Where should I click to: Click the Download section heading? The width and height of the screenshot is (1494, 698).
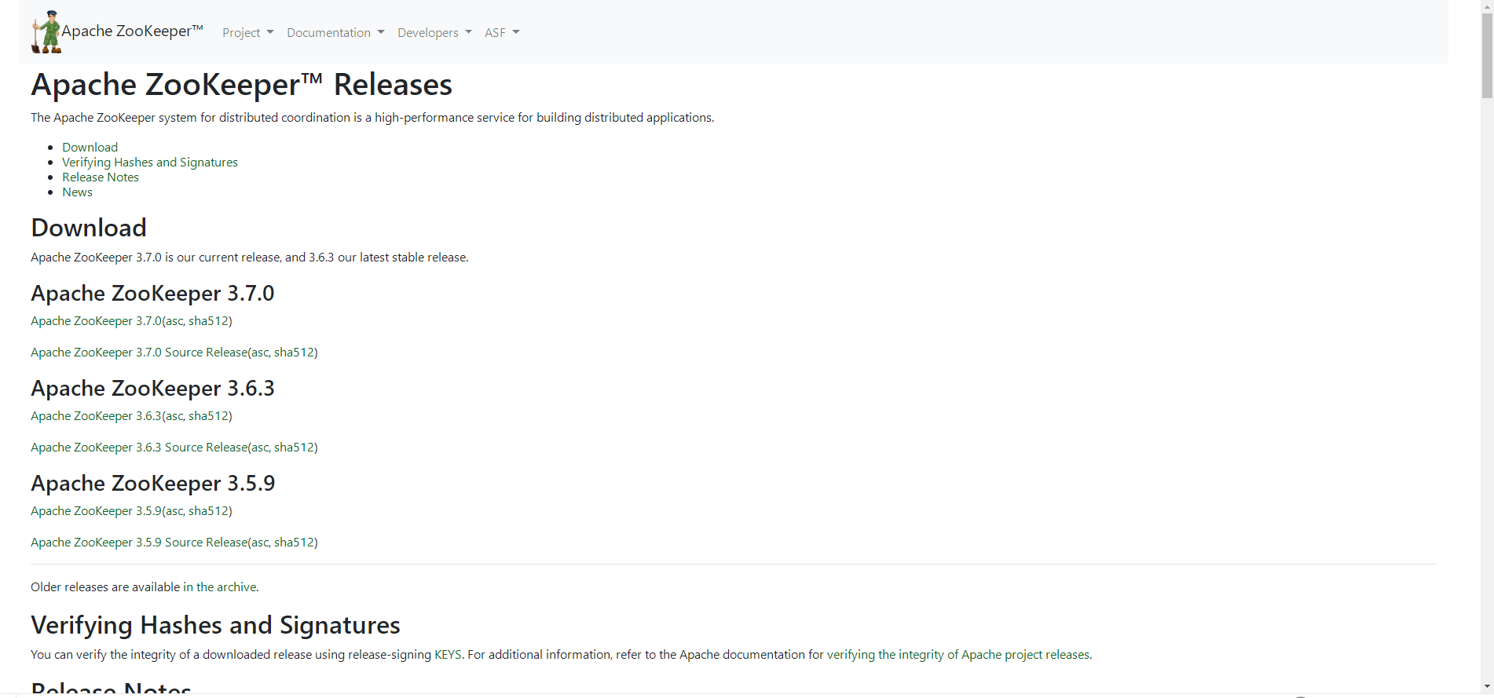pos(89,228)
